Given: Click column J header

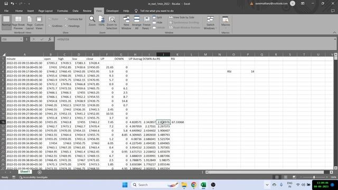Looking at the screenshot, I should point(163,54).
